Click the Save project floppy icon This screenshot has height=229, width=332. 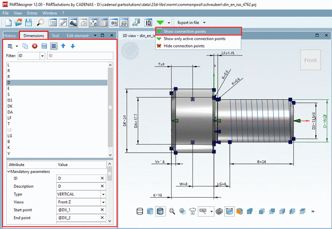point(29,22)
